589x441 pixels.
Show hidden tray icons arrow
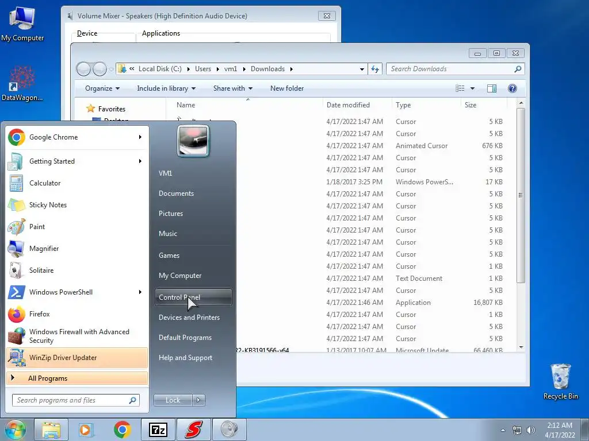click(503, 430)
